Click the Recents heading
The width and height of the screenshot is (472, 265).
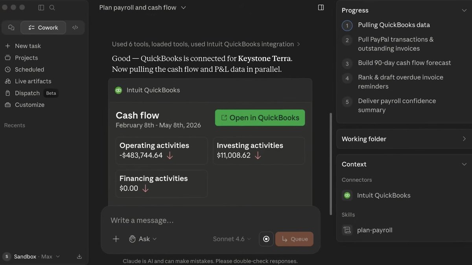click(x=15, y=125)
